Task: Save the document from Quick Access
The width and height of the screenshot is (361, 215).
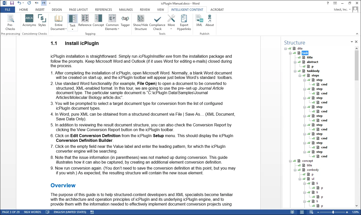Action: 12,3
